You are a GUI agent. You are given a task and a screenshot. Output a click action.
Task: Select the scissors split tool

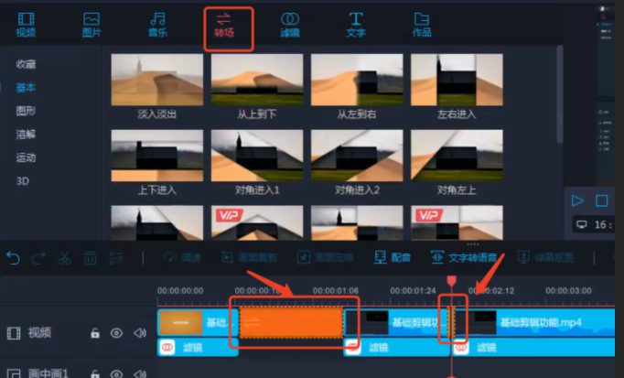click(65, 259)
